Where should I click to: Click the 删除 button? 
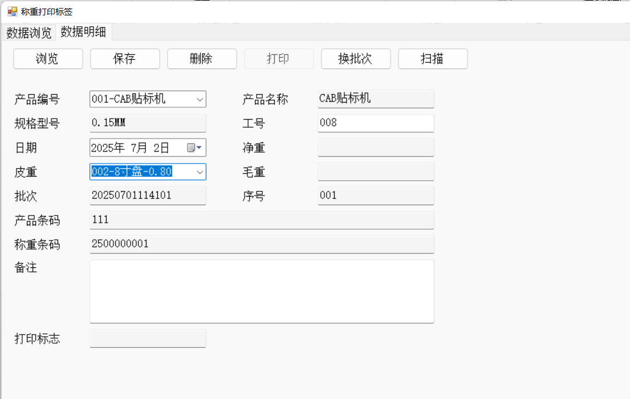point(202,59)
